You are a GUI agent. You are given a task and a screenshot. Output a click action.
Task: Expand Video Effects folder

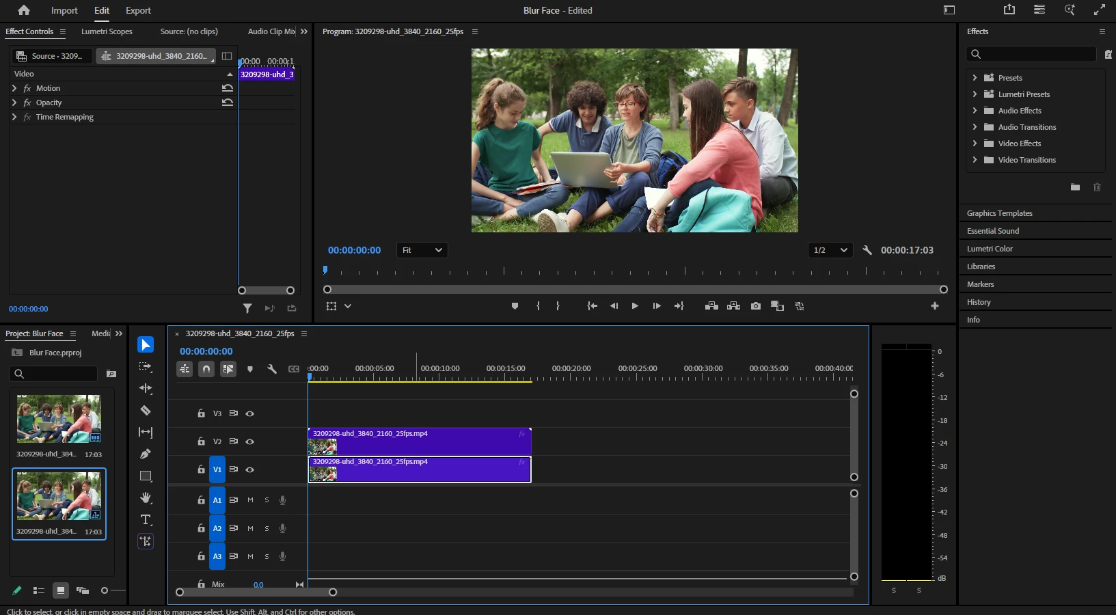(x=975, y=143)
